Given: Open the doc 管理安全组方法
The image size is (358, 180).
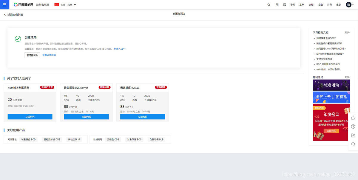Looking at the screenshot, I should tap(324, 59).
